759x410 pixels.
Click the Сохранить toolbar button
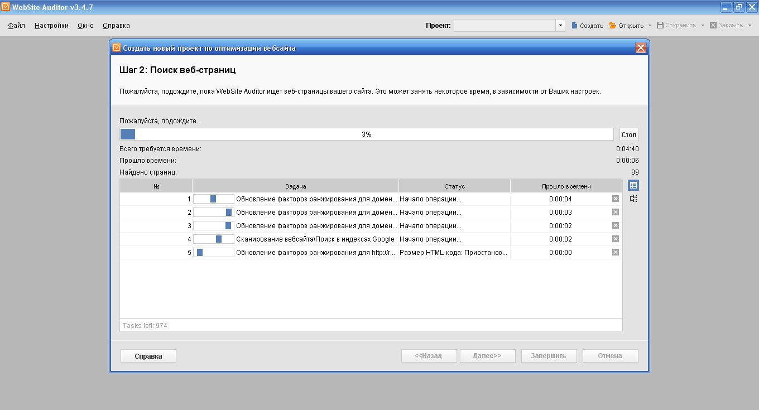pyautogui.click(x=676, y=26)
